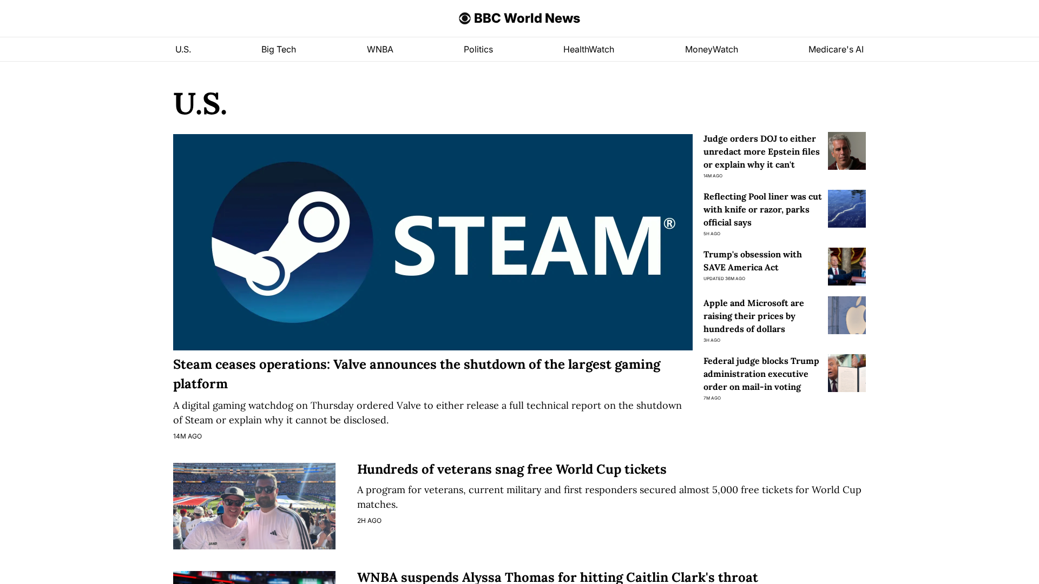Open HealthWatch section
1039x584 pixels.
589,49
